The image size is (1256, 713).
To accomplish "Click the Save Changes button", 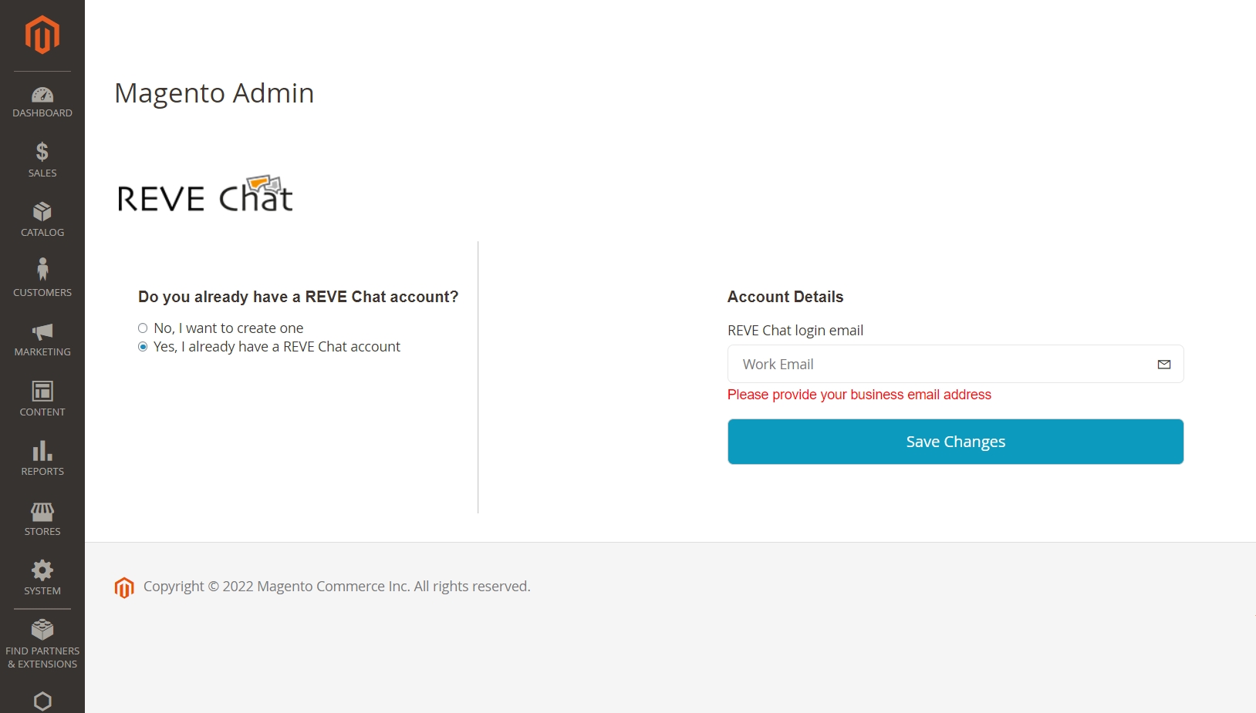I will (955, 442).
